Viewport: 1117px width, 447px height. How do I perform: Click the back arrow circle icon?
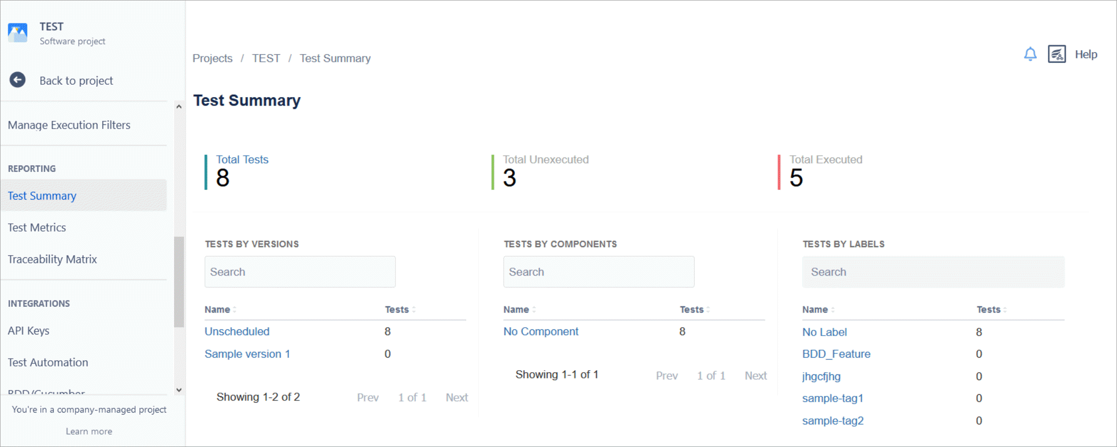coord(17,79)
